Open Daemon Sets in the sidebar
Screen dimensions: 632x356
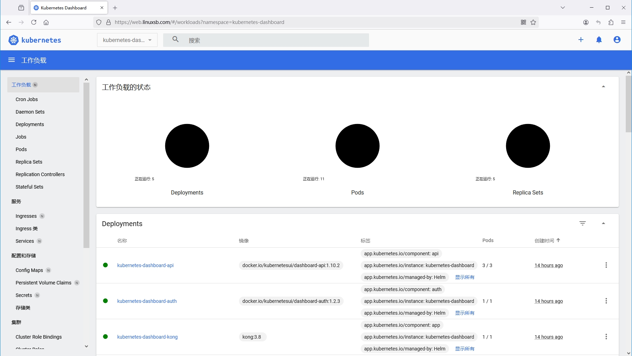(30, 112)
